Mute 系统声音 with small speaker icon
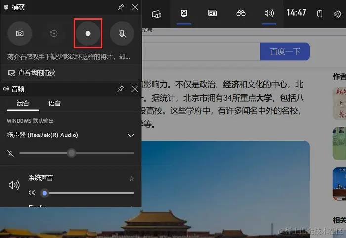The image size is (346, 238). pyautogui.click(x=32, y=193)
